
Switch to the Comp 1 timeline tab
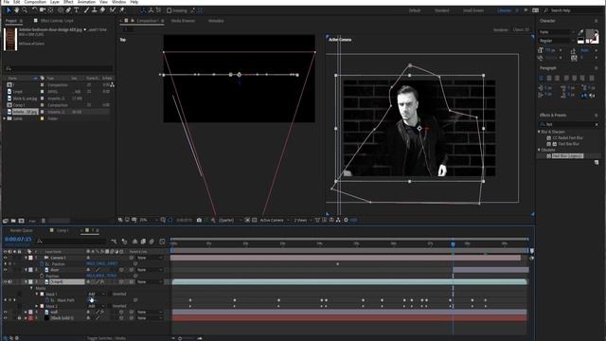coord(62,230)
